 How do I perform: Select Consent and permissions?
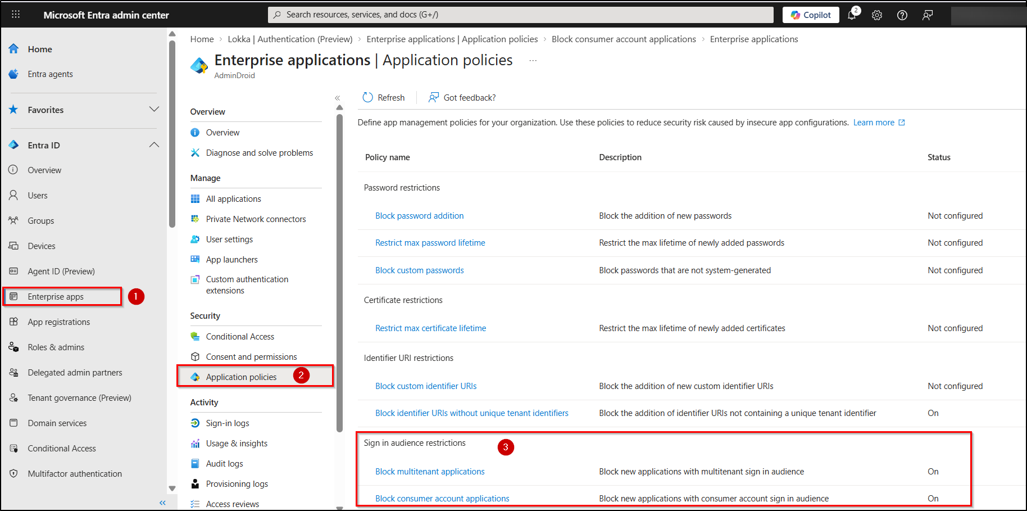tap(251, 356)
